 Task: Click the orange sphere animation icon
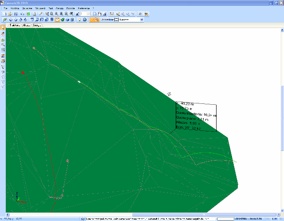(x=92, y=20)
